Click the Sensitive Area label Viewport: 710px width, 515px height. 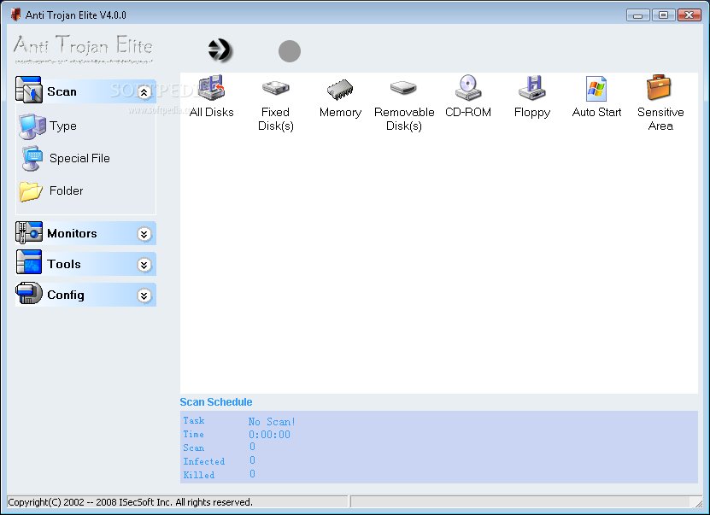point(660,119)
